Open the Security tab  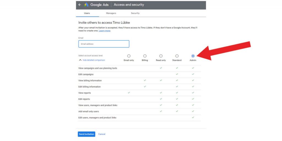point(135,13)
